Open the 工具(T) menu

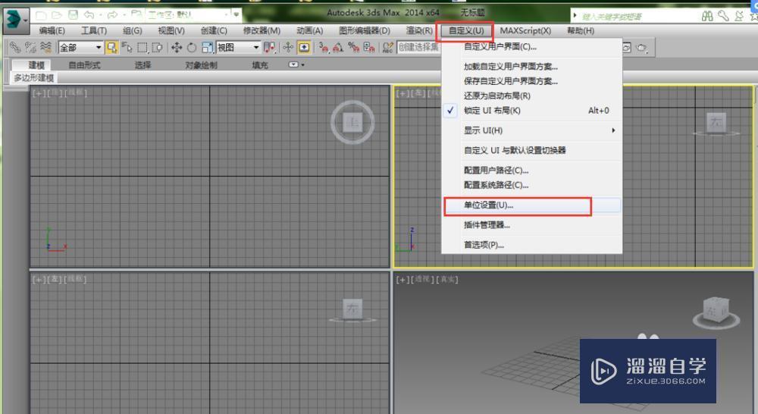coord(94,30)
